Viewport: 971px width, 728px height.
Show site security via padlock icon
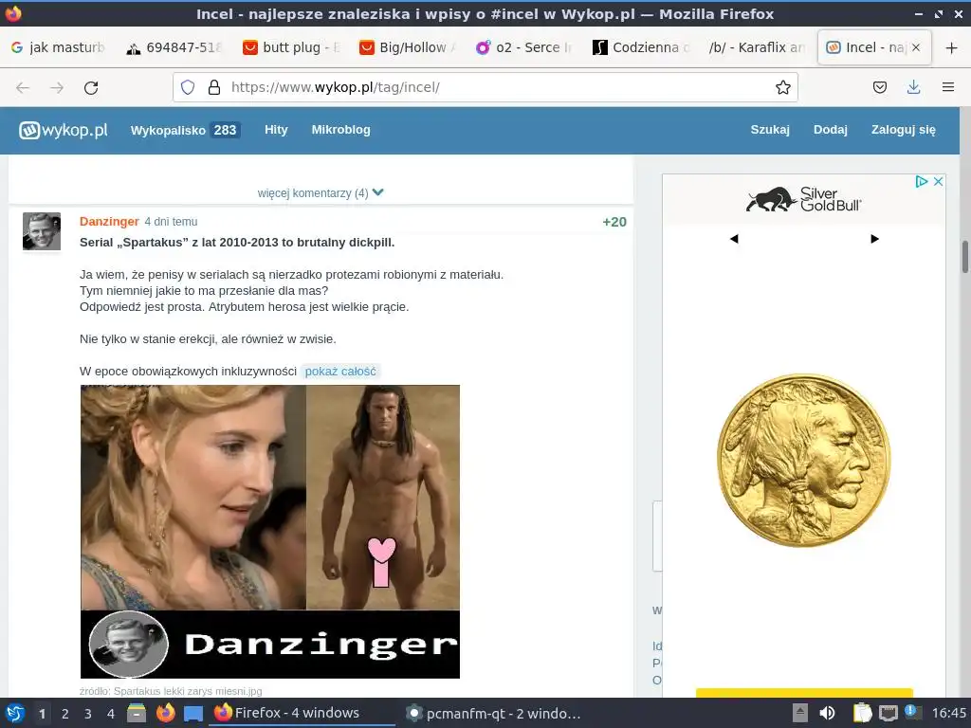click(x=214, y=87)
